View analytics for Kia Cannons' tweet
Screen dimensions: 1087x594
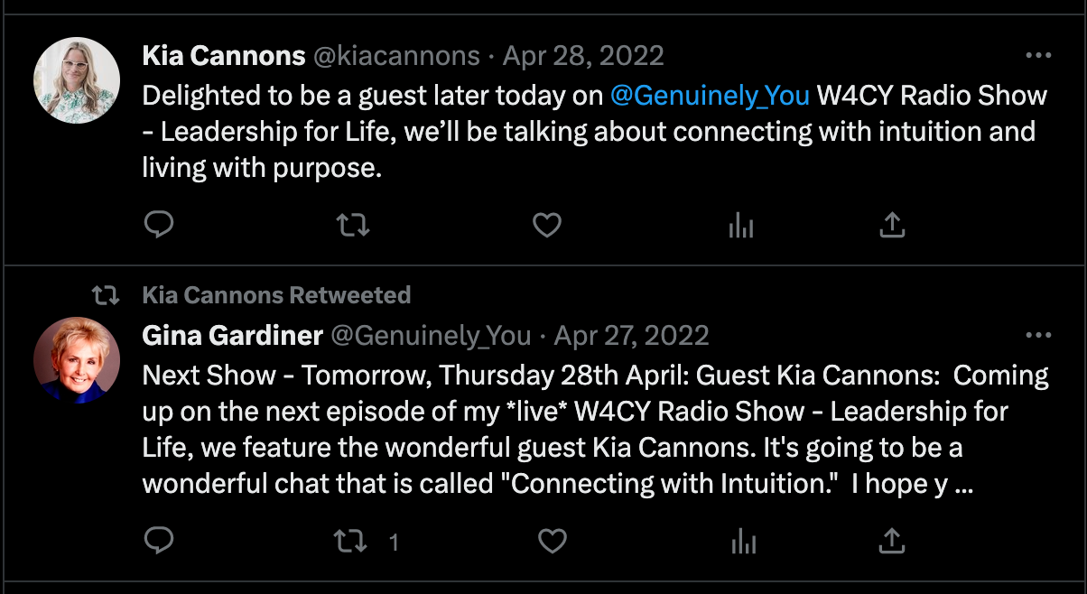(x=741, y=225)
